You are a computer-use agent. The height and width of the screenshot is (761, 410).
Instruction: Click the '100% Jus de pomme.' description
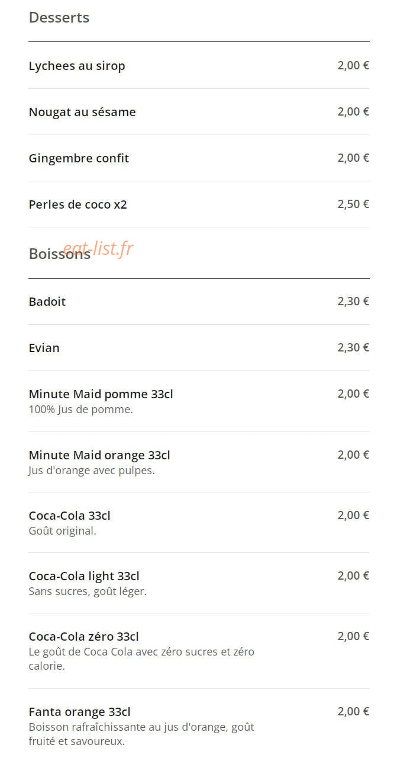80,410
